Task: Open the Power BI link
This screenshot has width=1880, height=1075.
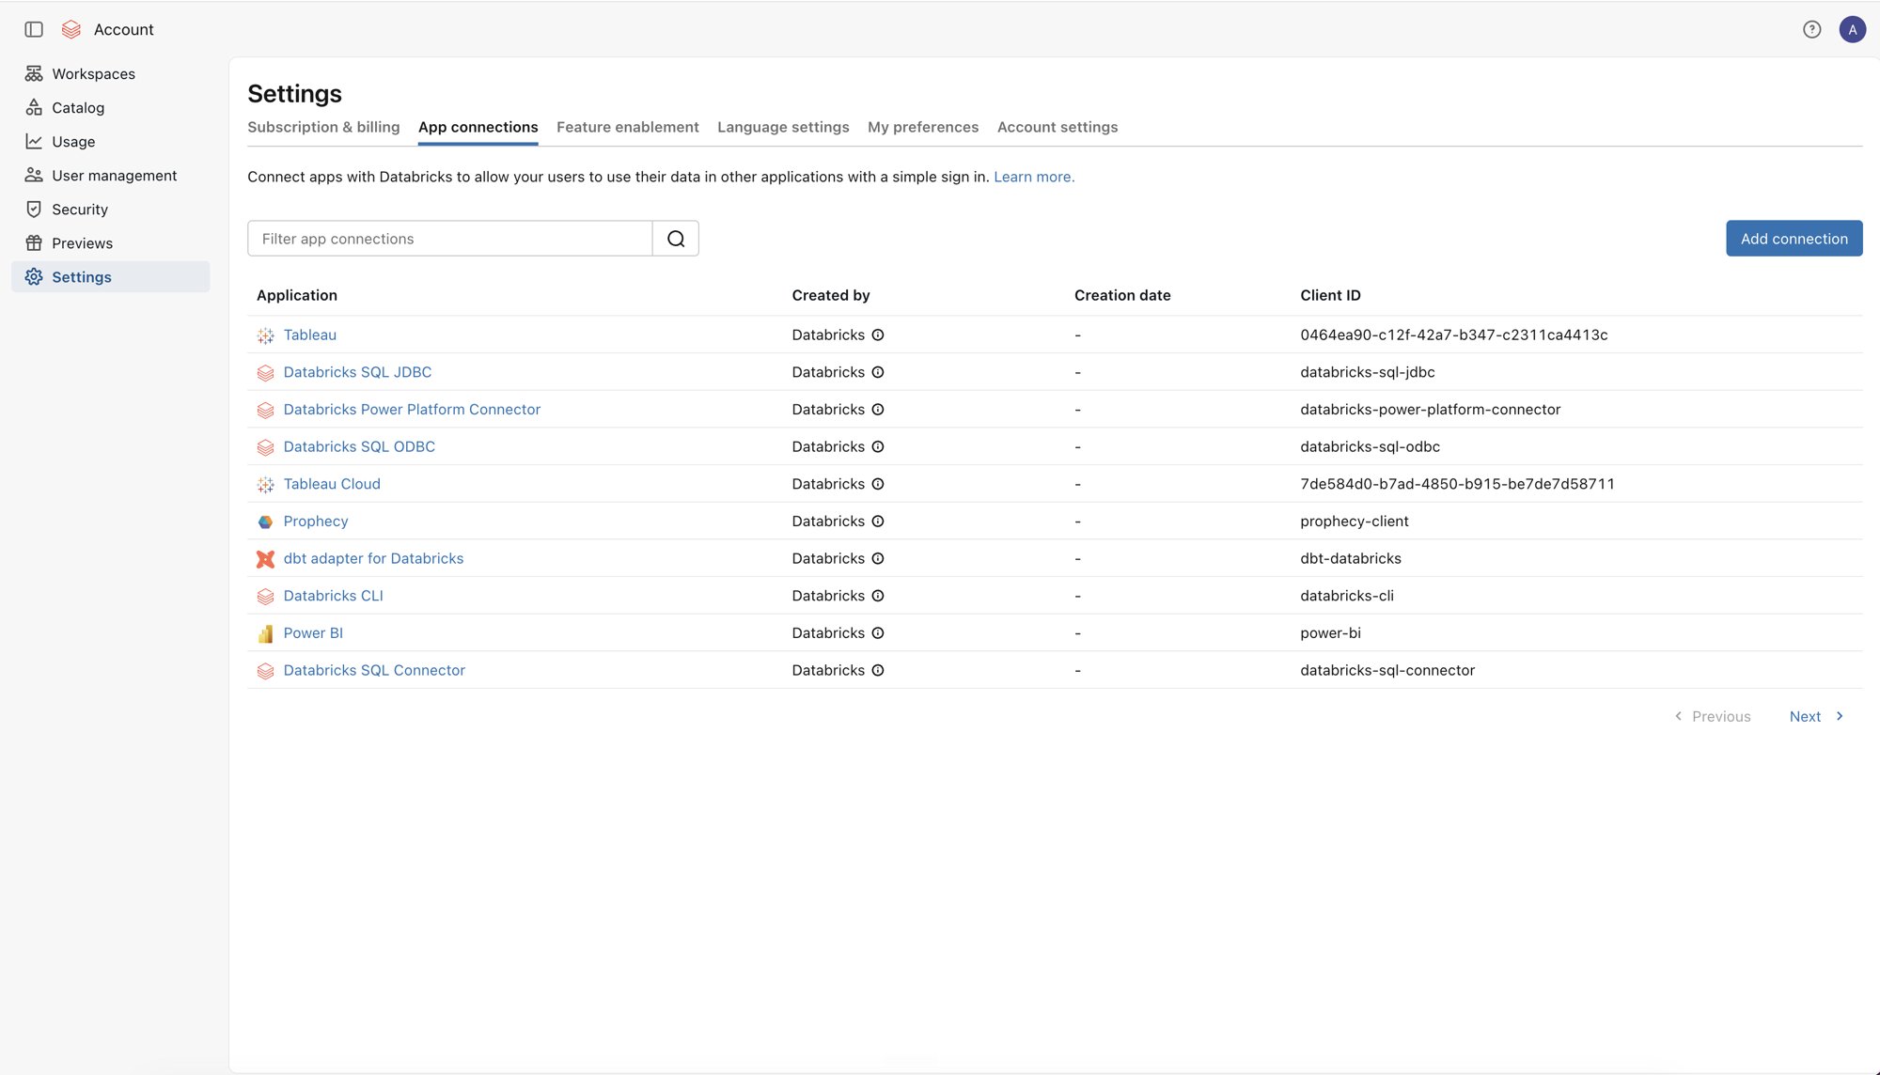Action: (x=313, y=633)
